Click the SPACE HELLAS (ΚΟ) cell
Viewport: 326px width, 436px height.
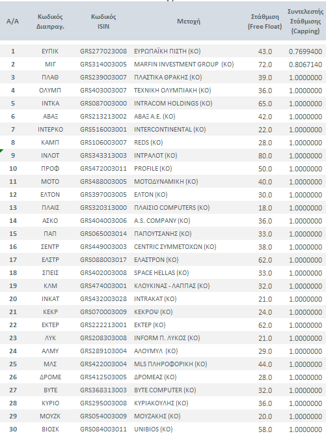click(161, 273)
